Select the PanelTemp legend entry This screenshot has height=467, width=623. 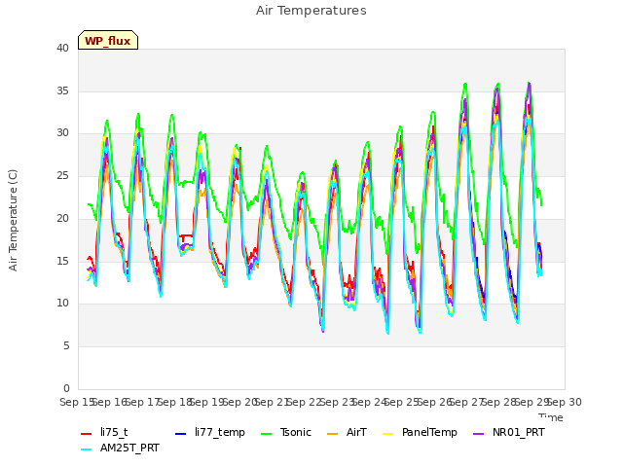click(x=429, y=432)
